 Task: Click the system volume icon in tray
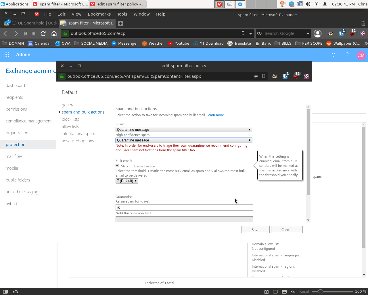[308, 4]
